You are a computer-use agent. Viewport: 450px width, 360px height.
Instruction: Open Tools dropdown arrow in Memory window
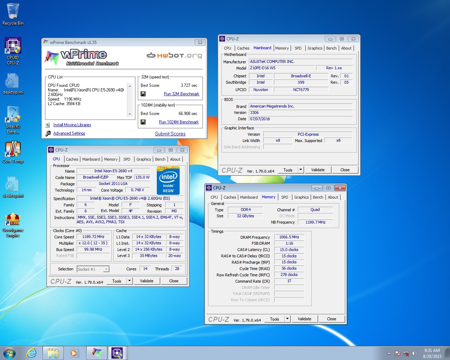coord(287,319)
